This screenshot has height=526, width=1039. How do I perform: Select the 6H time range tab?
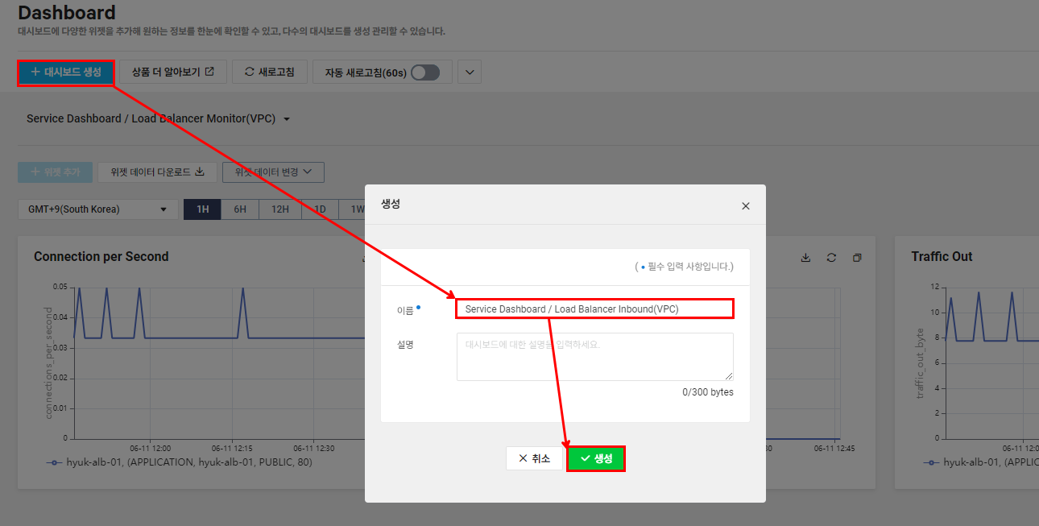pyautogui.click(x=240, y=209)
